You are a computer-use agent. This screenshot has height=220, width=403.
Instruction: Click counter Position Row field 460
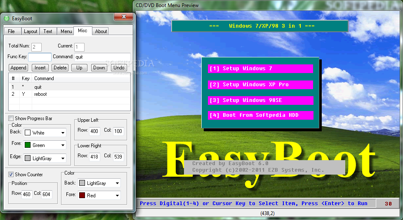pos(27,194)
